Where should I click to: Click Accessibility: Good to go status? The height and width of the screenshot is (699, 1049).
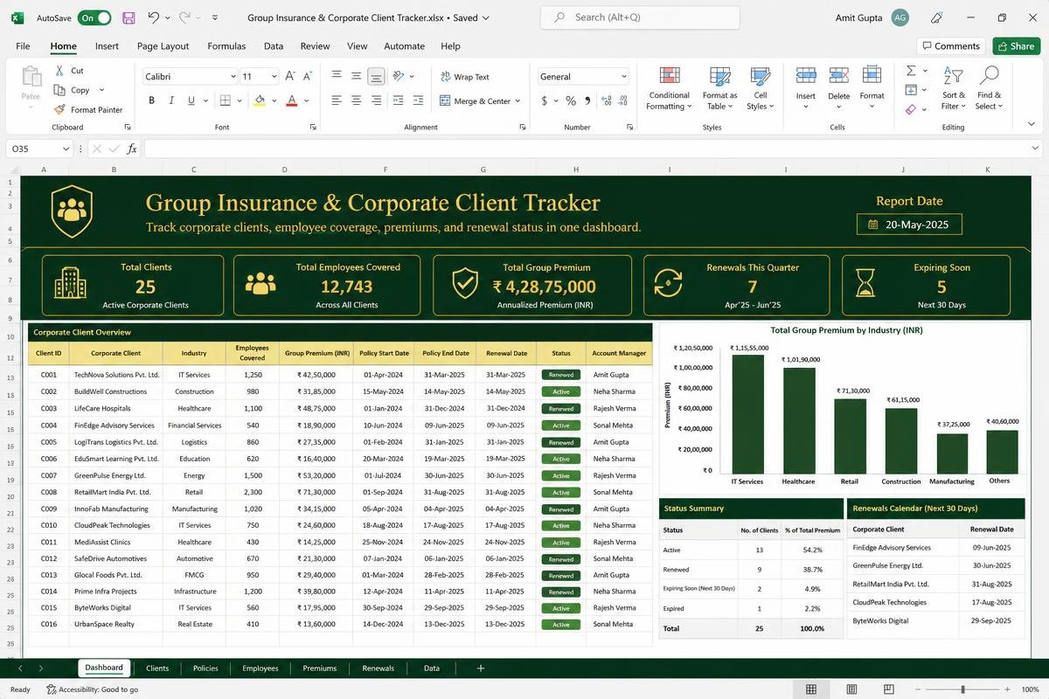click(92, 689)
